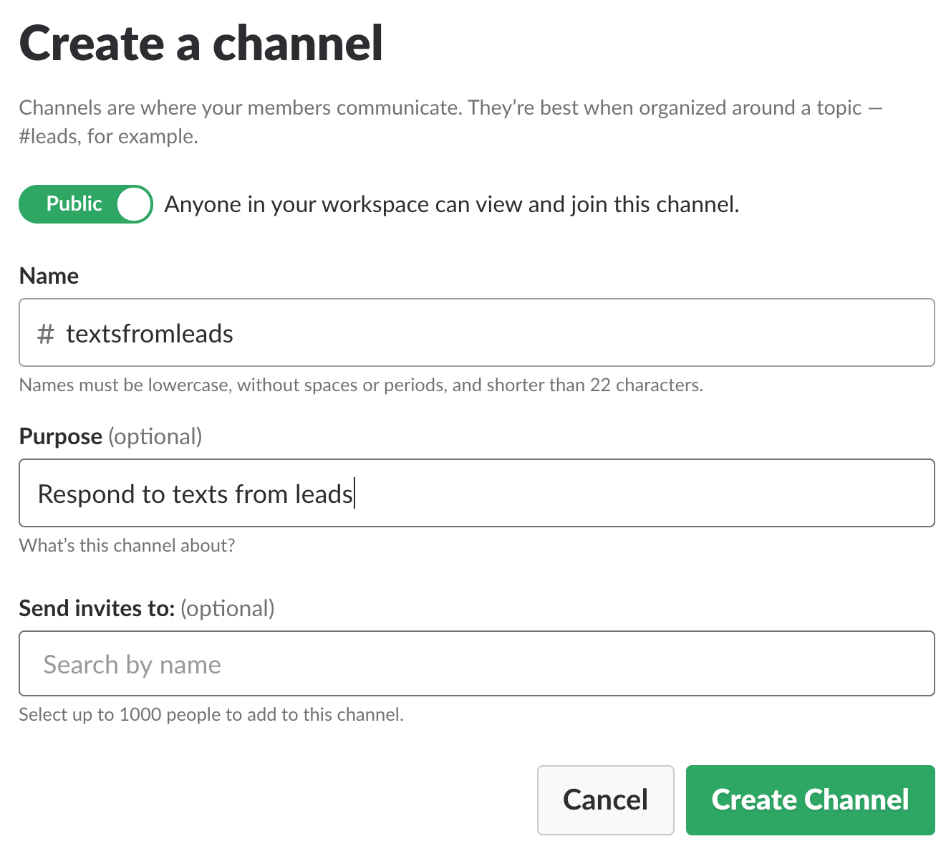Click the 'Select up to 1000 people' hint
This screenshot has width=951, height=854.
(211, 715)
